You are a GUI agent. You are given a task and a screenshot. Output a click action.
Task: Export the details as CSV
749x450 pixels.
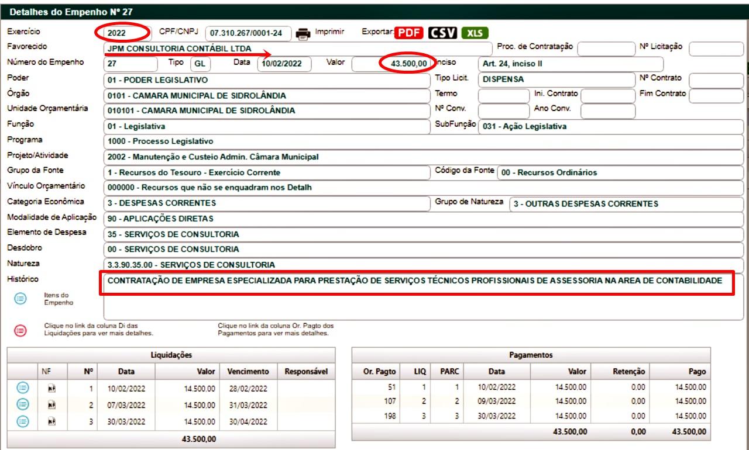point(442,33)
